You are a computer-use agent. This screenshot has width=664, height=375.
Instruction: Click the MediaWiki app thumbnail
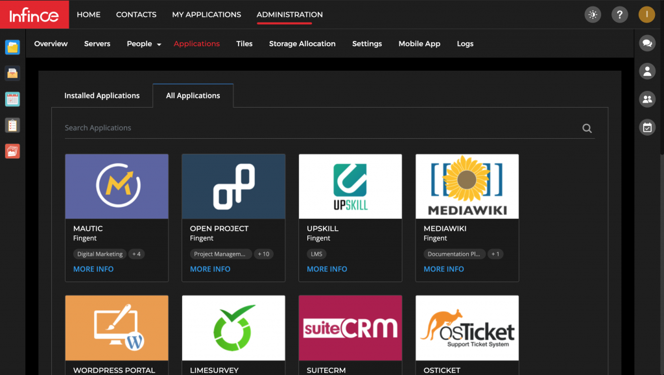[467, 186]
